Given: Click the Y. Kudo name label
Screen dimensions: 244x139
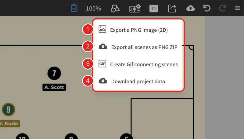Looking at the screenshot, I should pos(10,123).
